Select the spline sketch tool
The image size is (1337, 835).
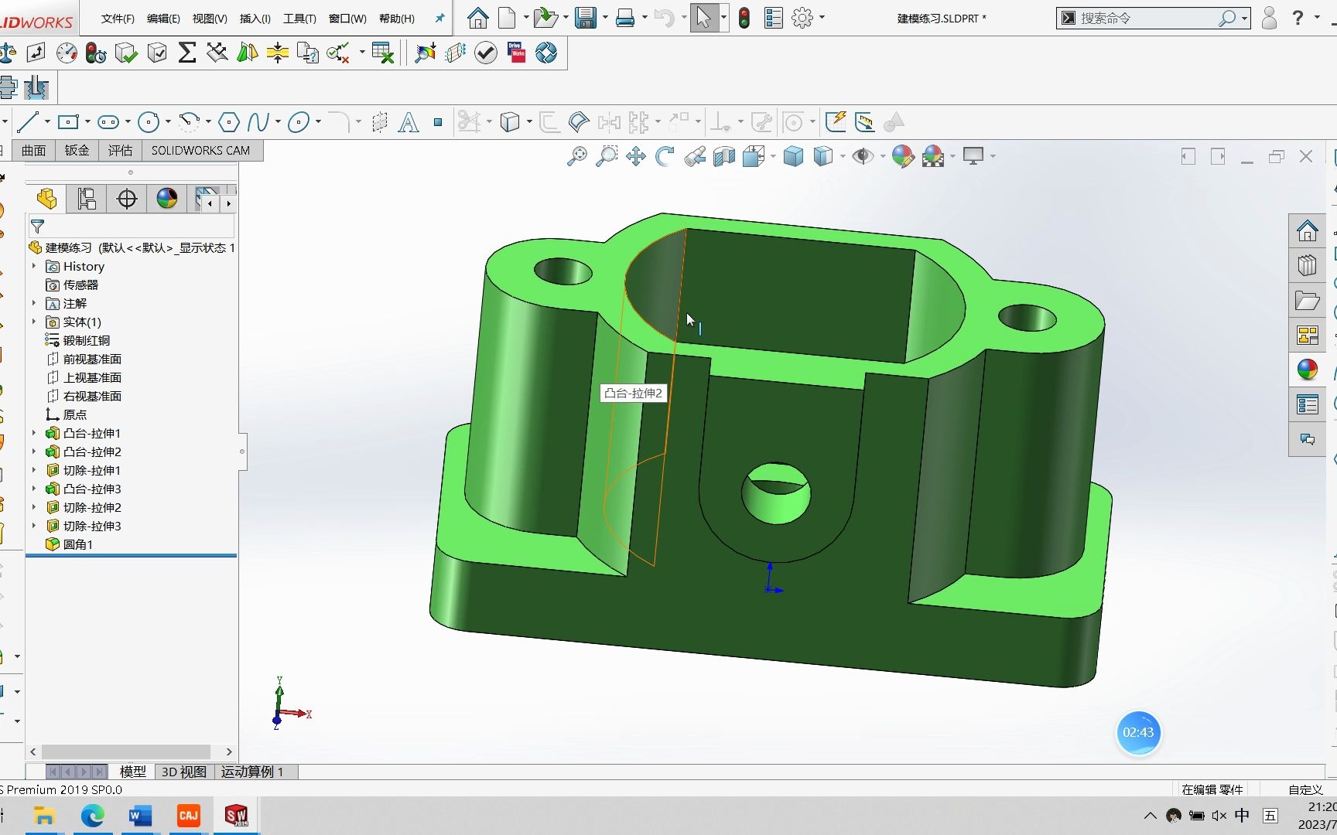tap(261, 122)
